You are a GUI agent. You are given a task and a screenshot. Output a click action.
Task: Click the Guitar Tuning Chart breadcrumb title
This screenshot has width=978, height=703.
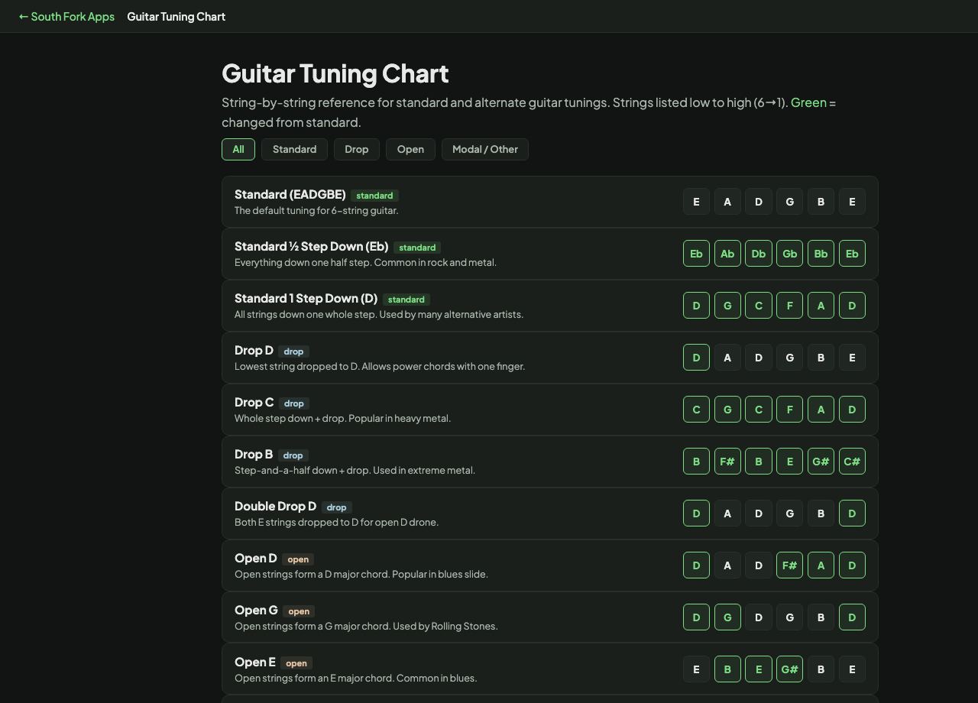coord(176,16)
